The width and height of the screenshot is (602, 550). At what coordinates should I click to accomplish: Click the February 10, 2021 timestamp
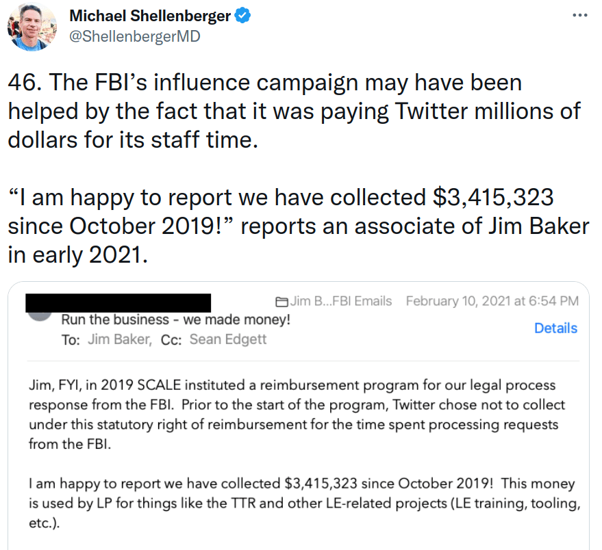coord(492,301)
